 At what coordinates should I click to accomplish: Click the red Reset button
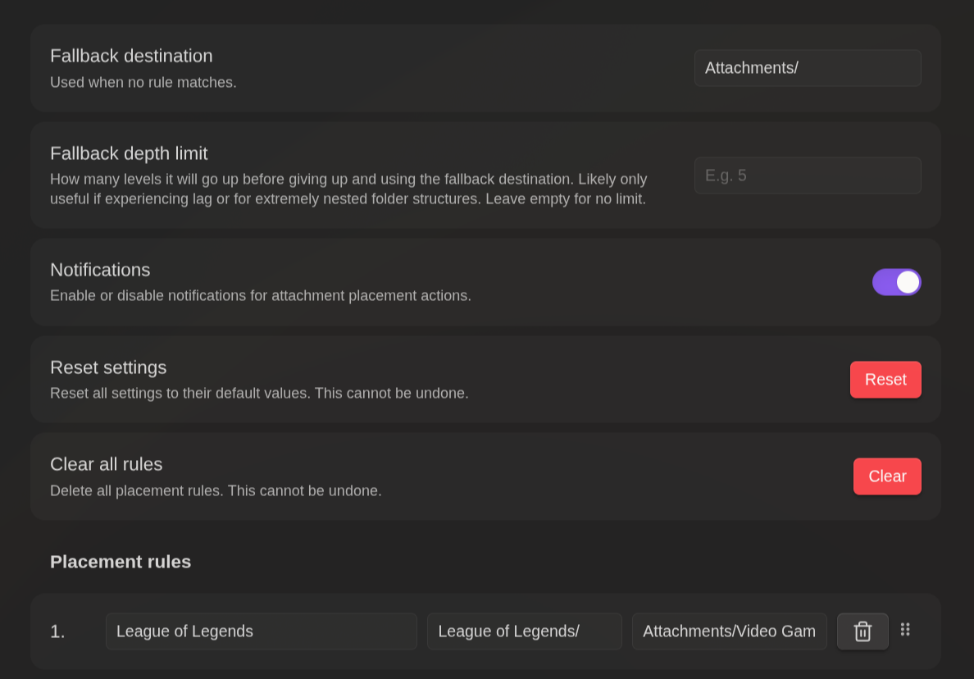[885, 380]
